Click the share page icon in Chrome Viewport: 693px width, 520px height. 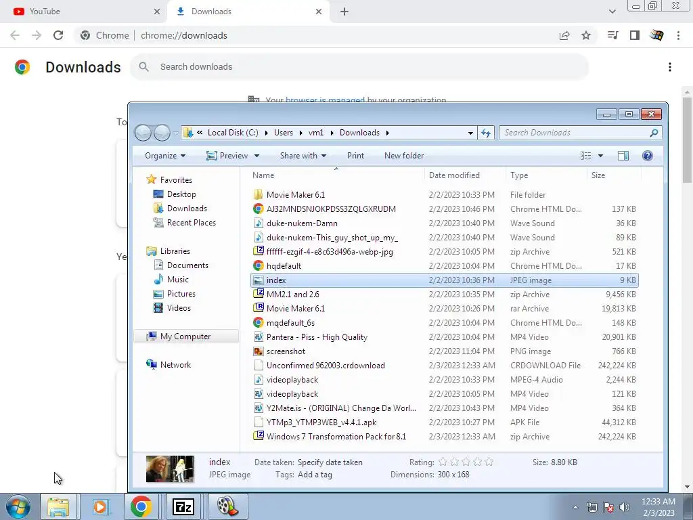[564, 35]
